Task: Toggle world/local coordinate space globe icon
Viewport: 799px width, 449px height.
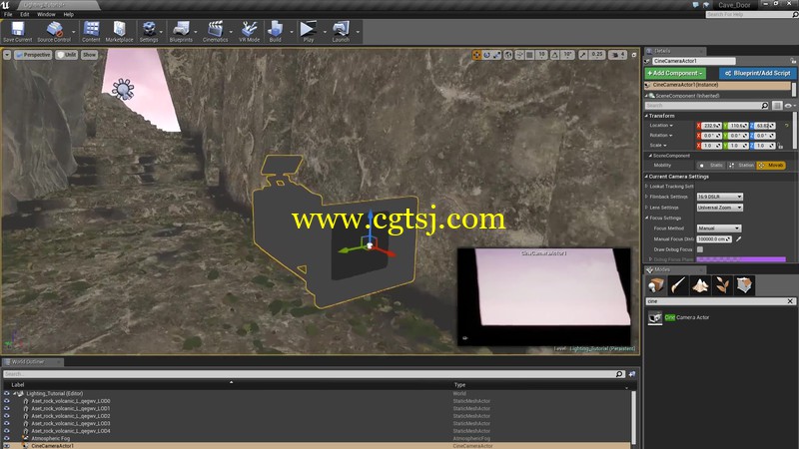Action: tap(508, 55)
